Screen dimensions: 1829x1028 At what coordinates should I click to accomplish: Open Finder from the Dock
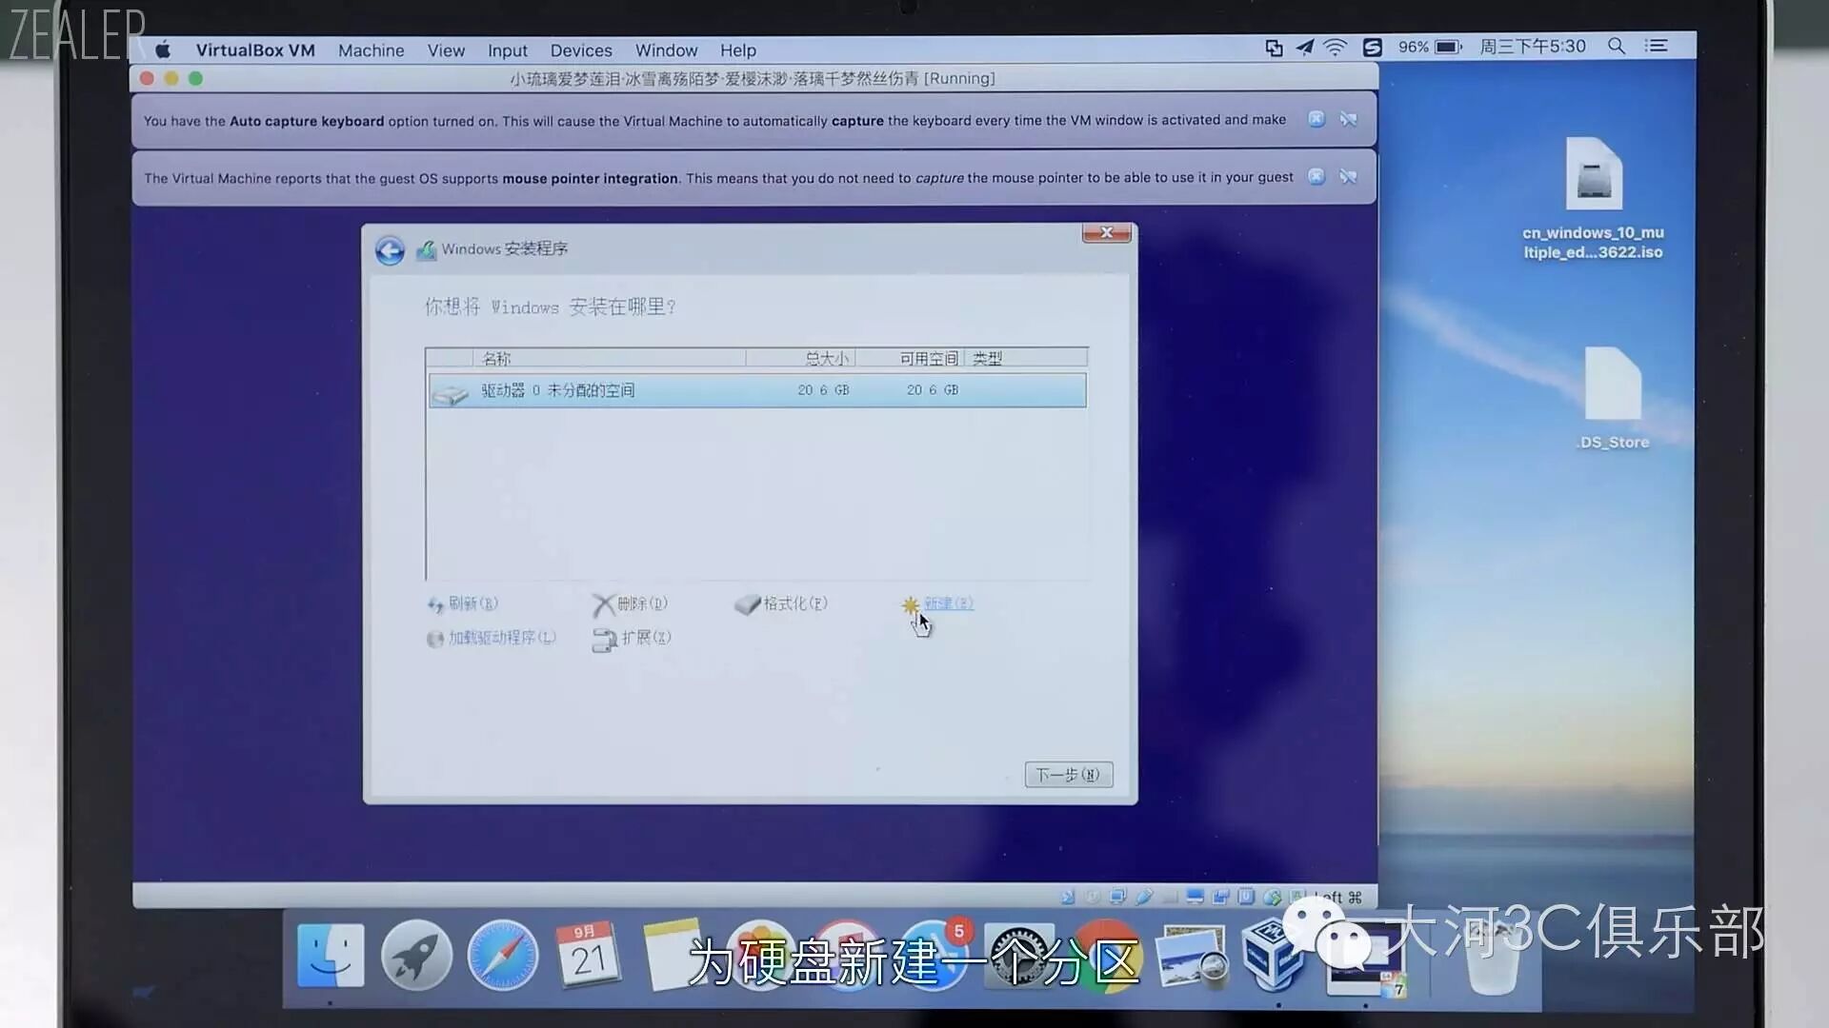tap(331, 956)
